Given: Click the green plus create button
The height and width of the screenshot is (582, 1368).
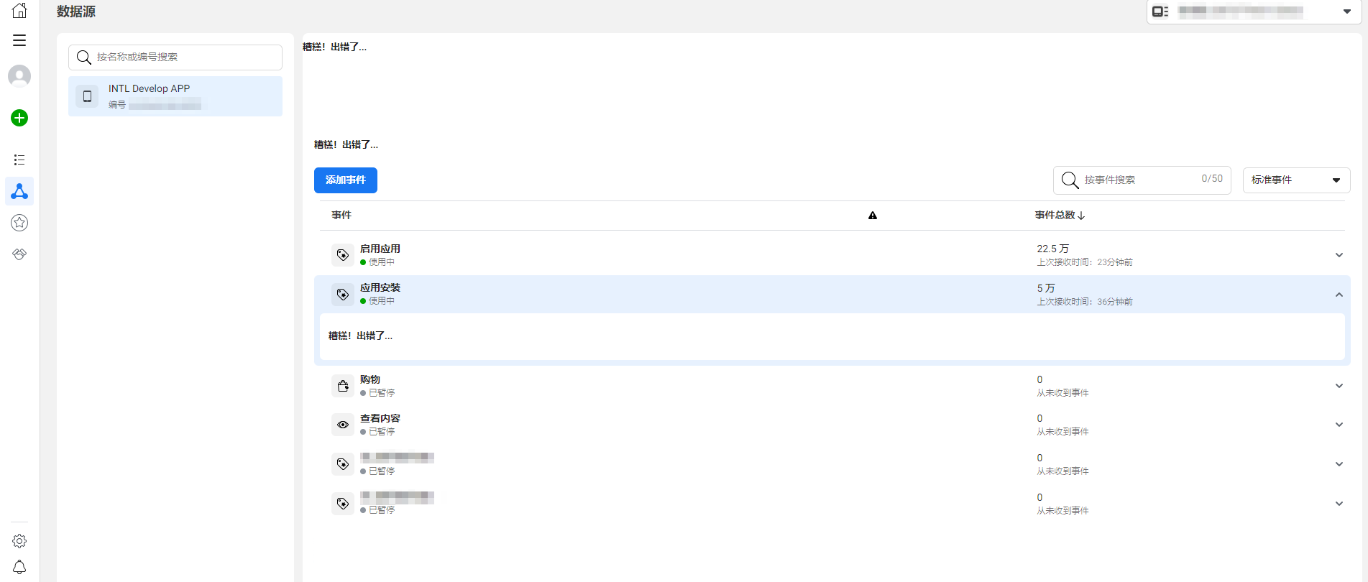Looking at the screenshot, I should 19,118.
